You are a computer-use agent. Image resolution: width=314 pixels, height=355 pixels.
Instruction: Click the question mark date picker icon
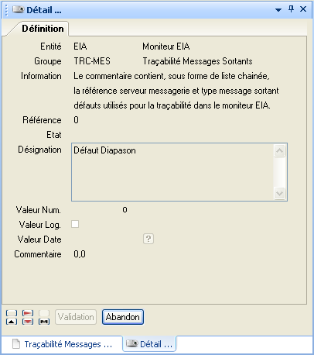pos(148,239)
